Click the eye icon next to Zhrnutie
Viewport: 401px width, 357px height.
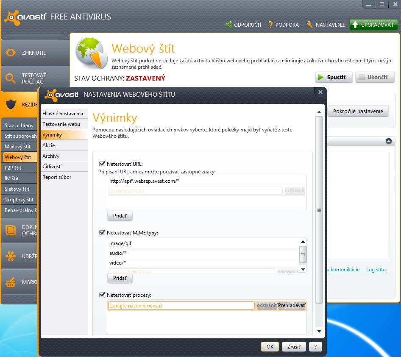click(x=11, y=53)
